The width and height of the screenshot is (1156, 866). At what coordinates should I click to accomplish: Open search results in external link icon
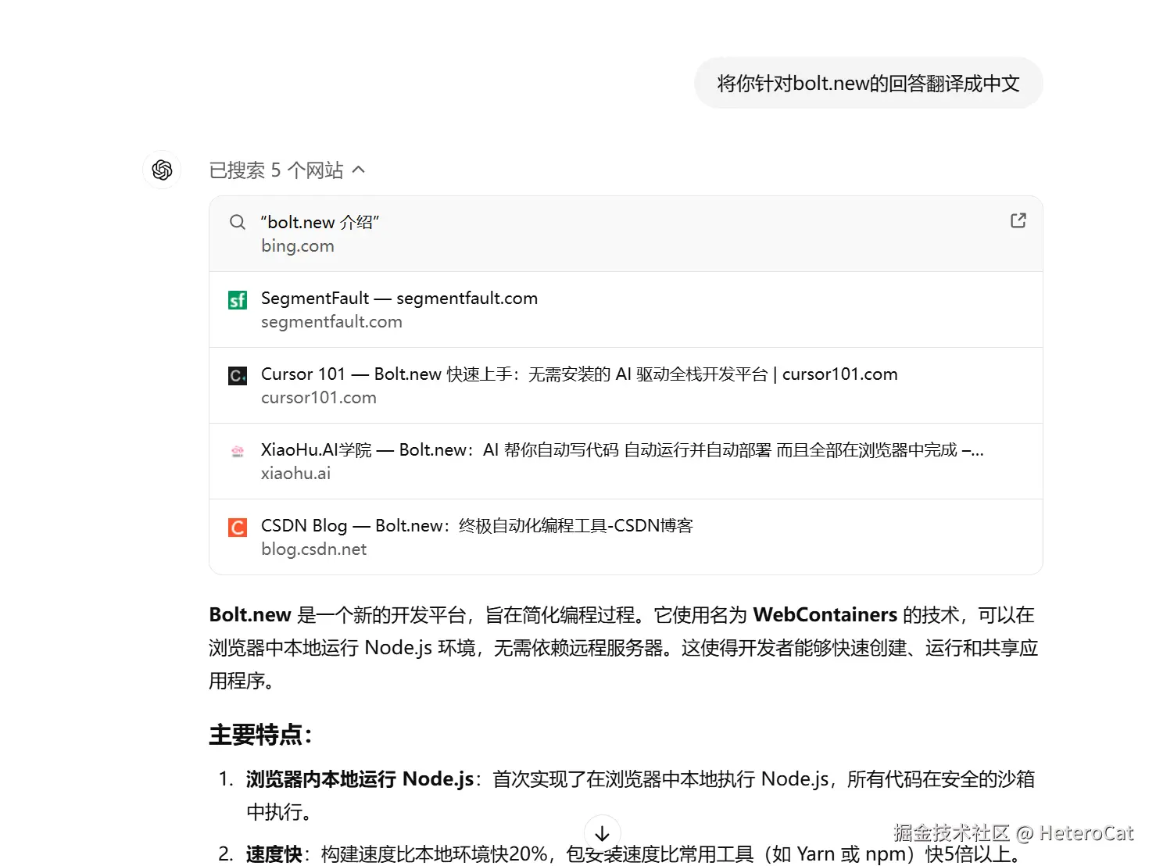pos(1018,220)
